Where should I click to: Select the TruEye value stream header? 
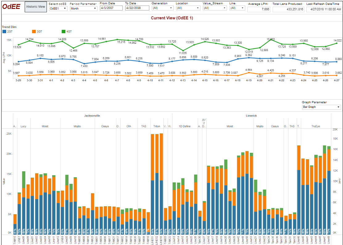pyautogui.click(x=316, y=126)
